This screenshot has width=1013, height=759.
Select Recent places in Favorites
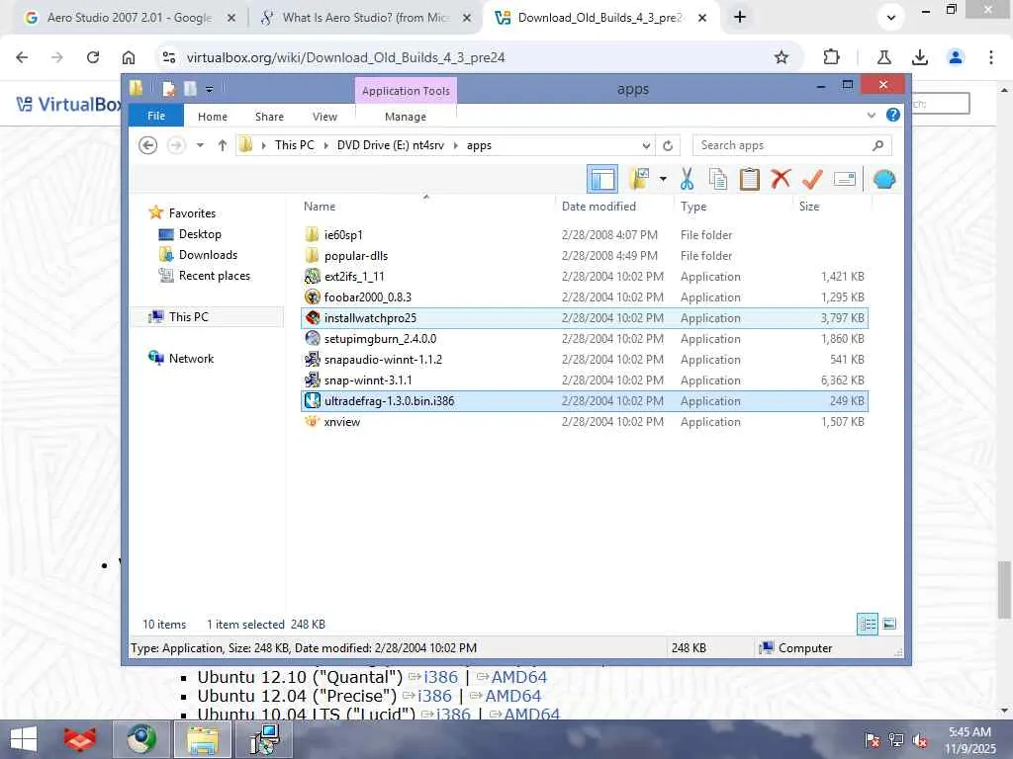214,276
